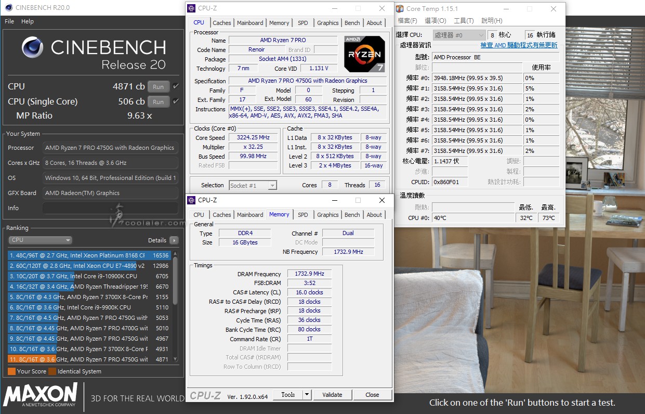Select the Ryzen 7 PRO 4700G ranking row
Screen dimensions: 645x414
(x=89, y=328)
